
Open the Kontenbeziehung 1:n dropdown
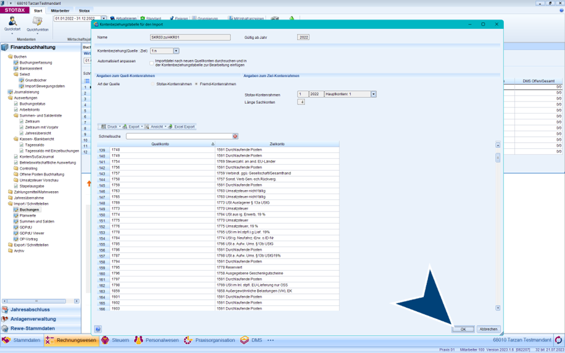click(176, 51)
